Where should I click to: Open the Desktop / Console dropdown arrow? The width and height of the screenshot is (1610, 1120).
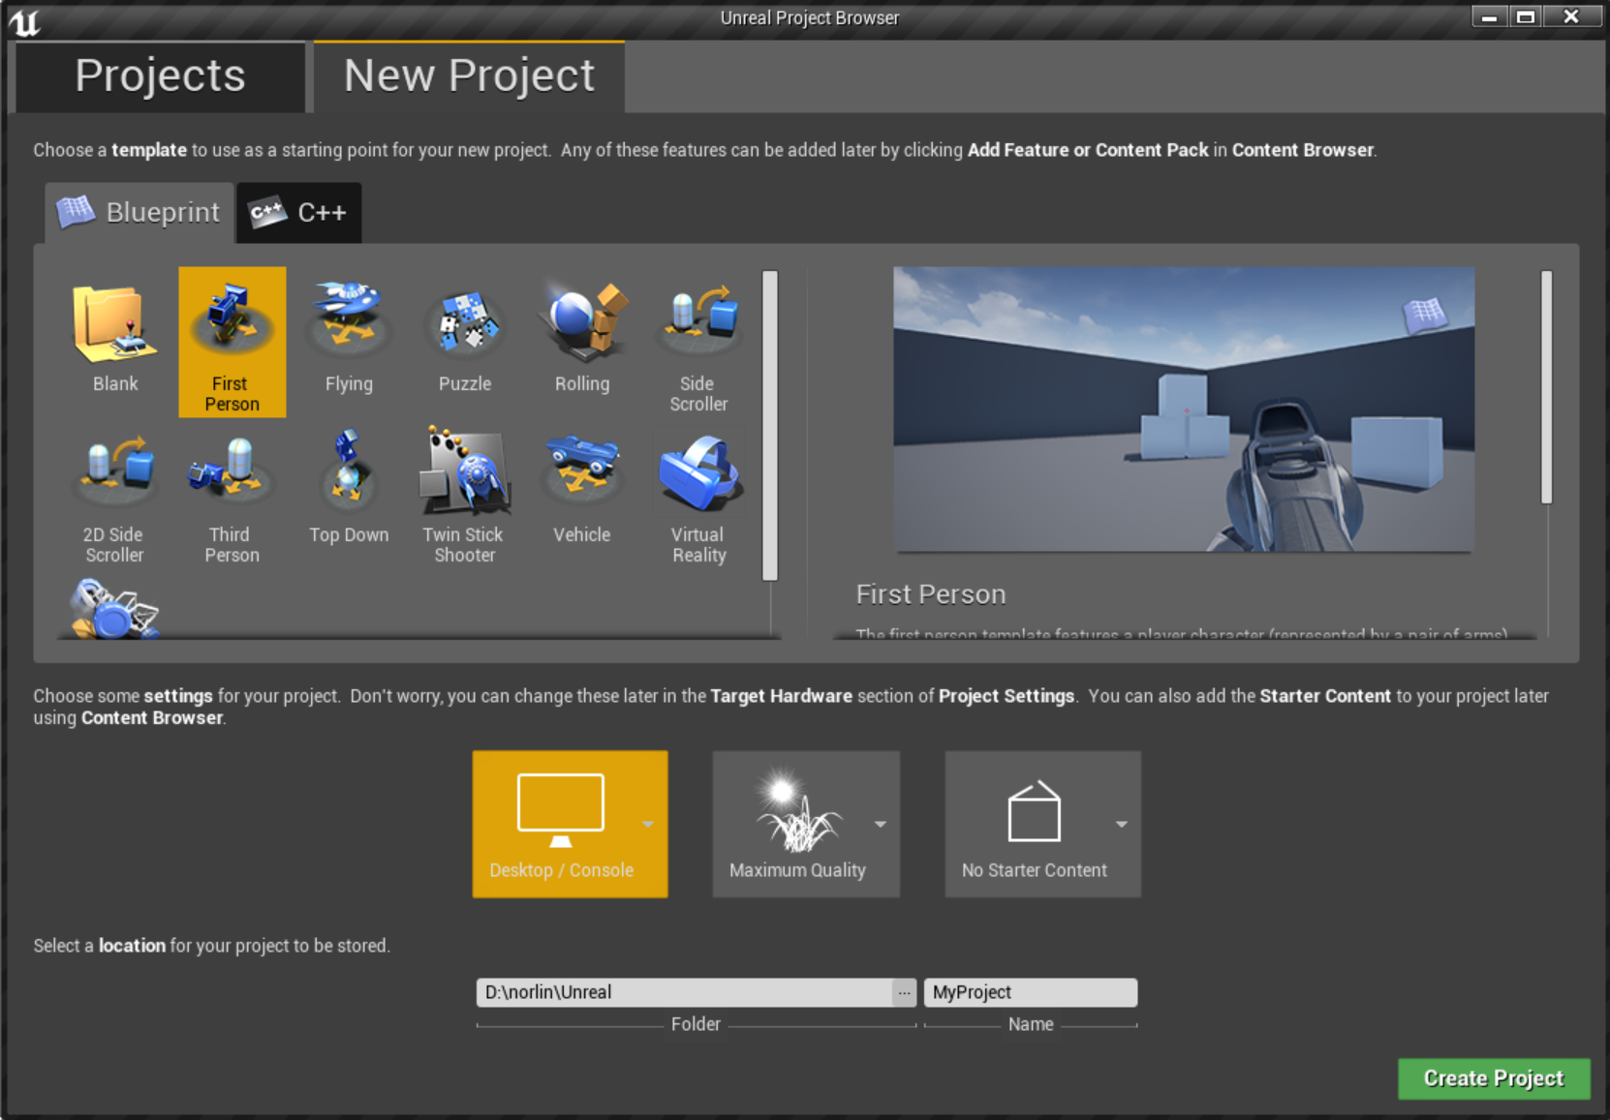click(x=648, y=824)
